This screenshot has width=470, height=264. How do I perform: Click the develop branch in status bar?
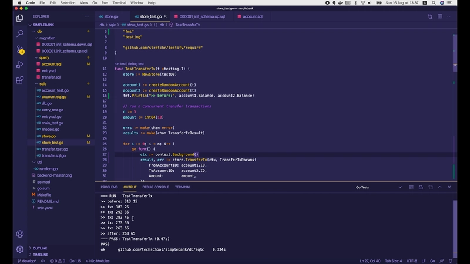(28, 260)
